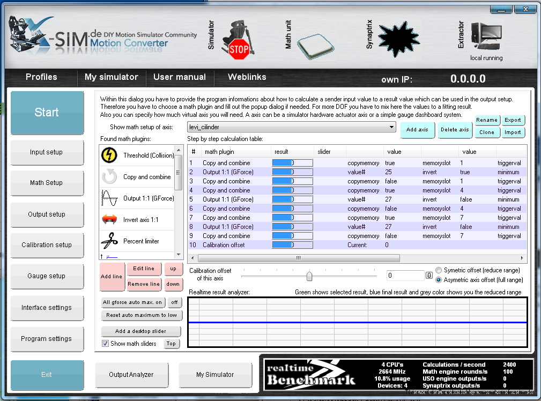Viewport: 541px width, 401px height.
Task: Select Symetric offset (reduce range) option
Action: 439,270
